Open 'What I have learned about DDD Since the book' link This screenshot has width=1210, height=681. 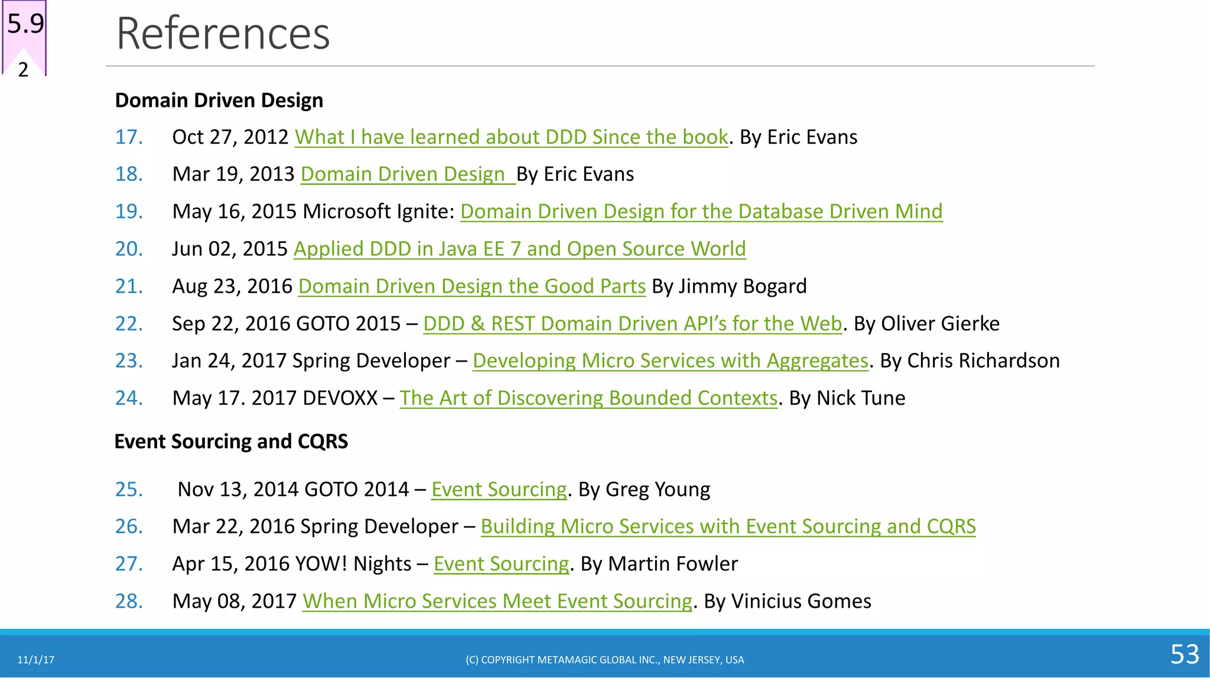(x=512, y=137)
